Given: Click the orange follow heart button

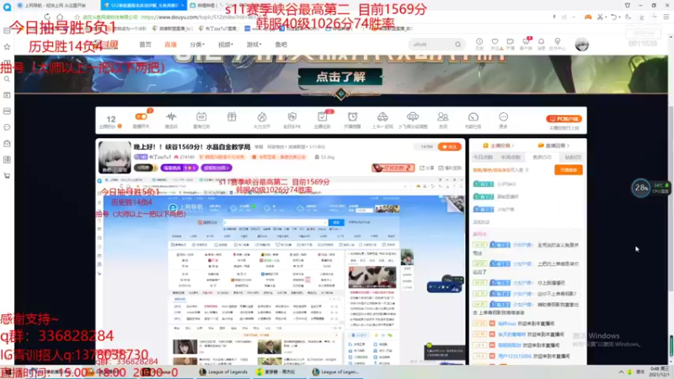Looking at the screenshot, I should coord(449,147).
